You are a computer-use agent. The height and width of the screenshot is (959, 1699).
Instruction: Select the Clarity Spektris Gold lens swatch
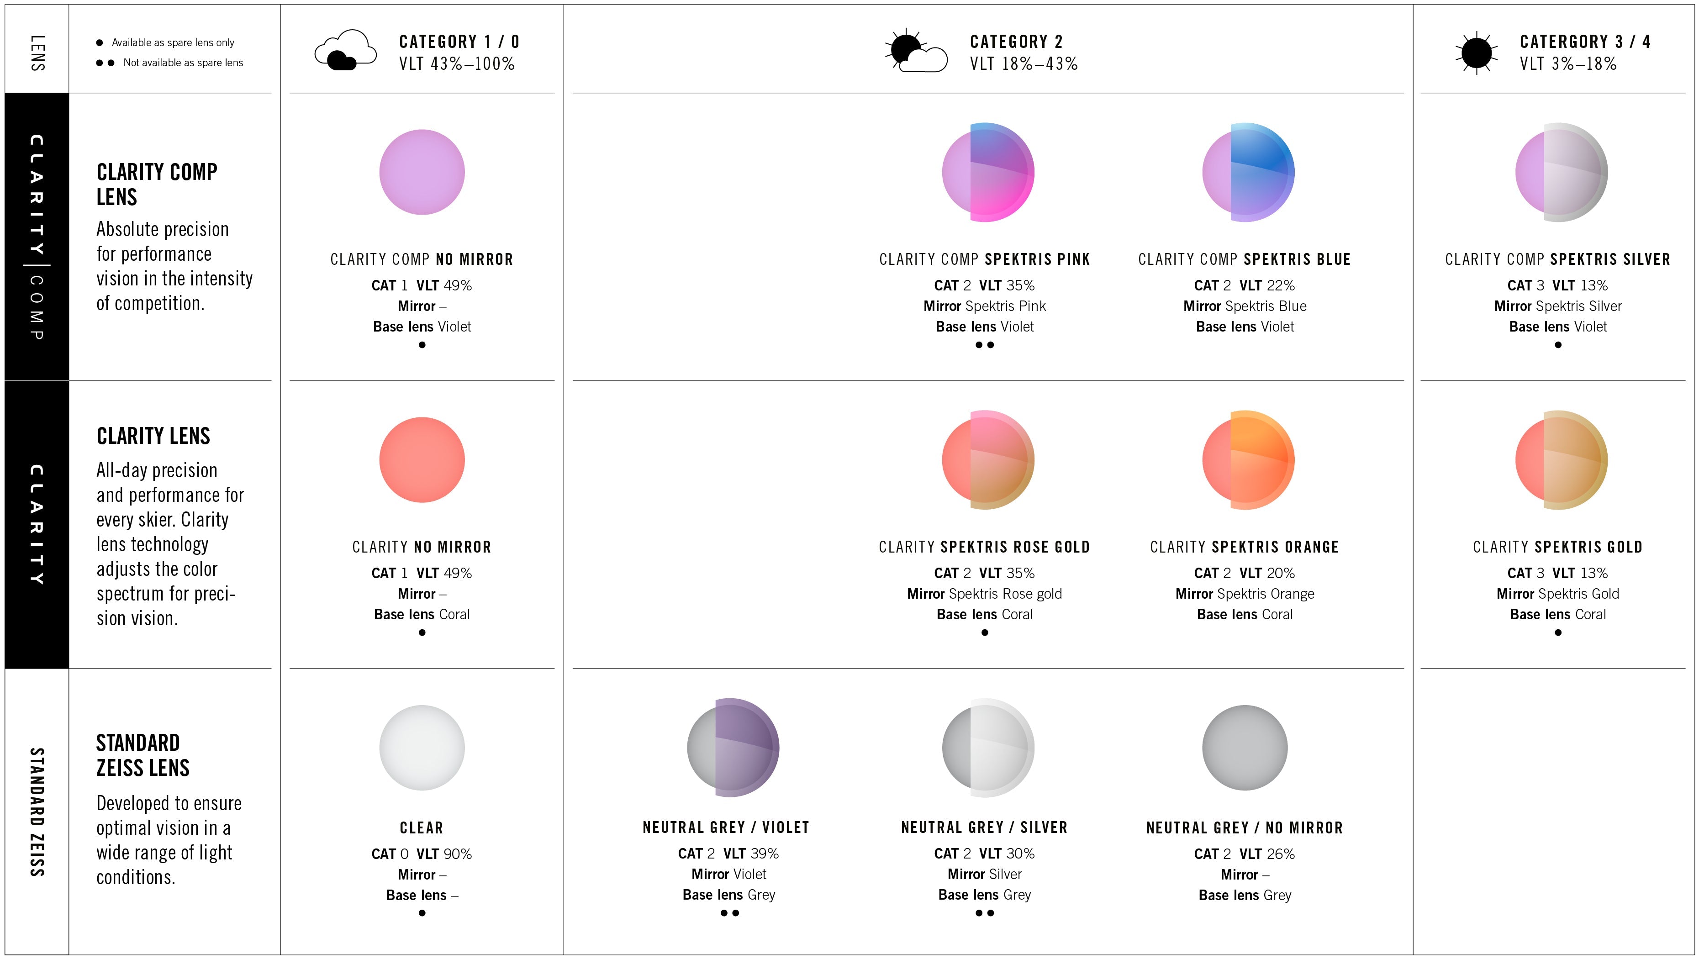point(1561,460)
